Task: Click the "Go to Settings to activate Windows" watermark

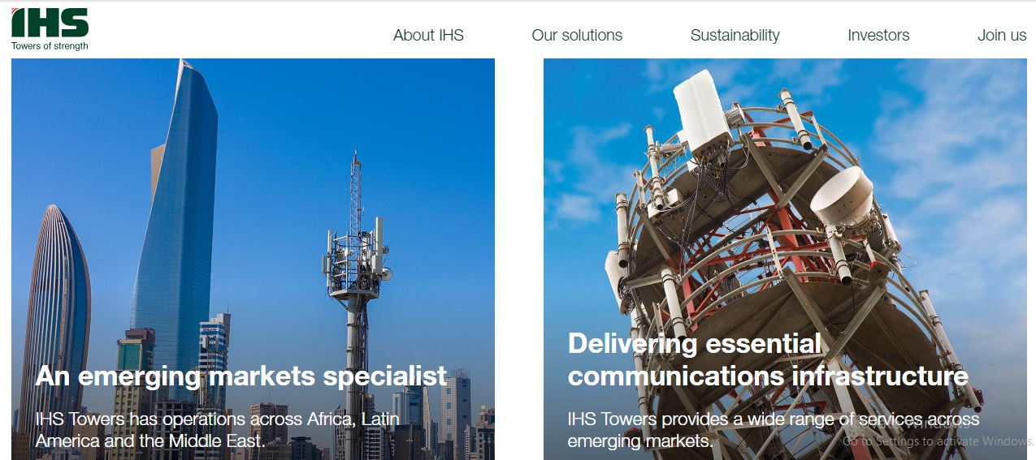Action: pyautogui.click(x=938, y=441)
